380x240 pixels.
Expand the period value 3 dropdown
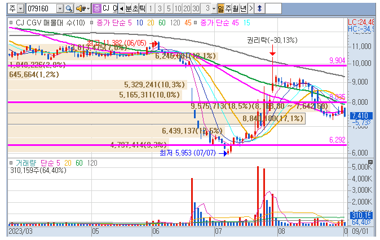pyautogui.click(x=214, y=8)
